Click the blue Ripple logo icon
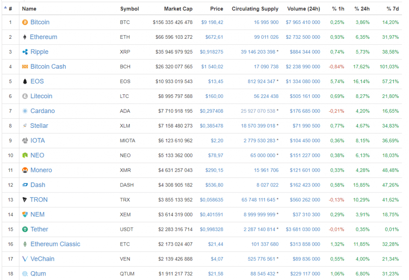Screen dimensions: 409x280 (x=25, y=52)
